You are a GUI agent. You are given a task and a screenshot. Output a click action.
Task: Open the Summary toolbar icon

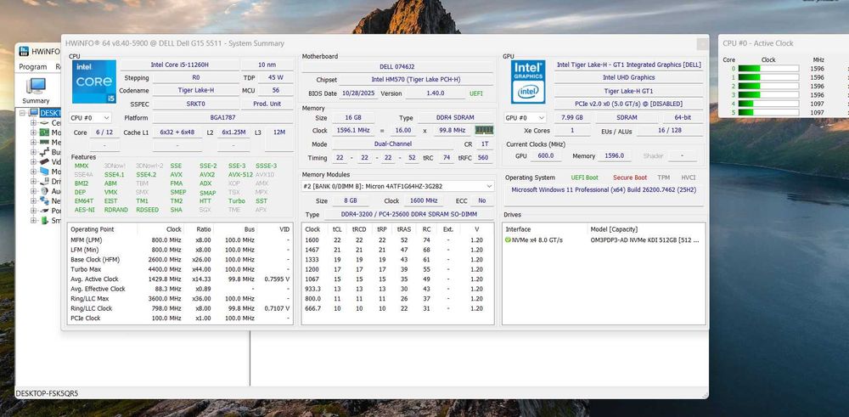pos(37,90)
